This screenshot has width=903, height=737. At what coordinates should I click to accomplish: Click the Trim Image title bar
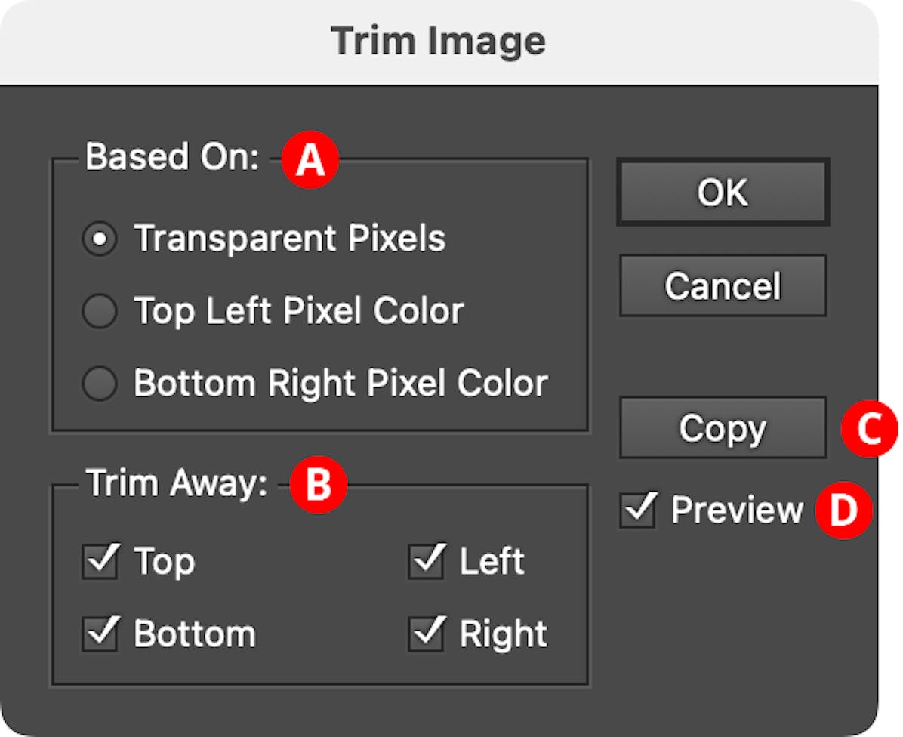pos(438,42)
